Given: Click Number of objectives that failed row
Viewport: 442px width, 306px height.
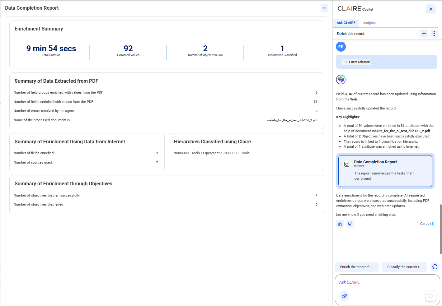Looking at the screenshot, I should 166,204.
